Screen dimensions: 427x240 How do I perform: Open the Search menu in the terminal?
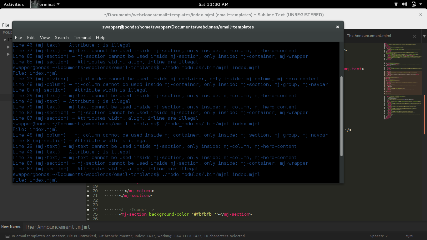[x=62, y=37]
